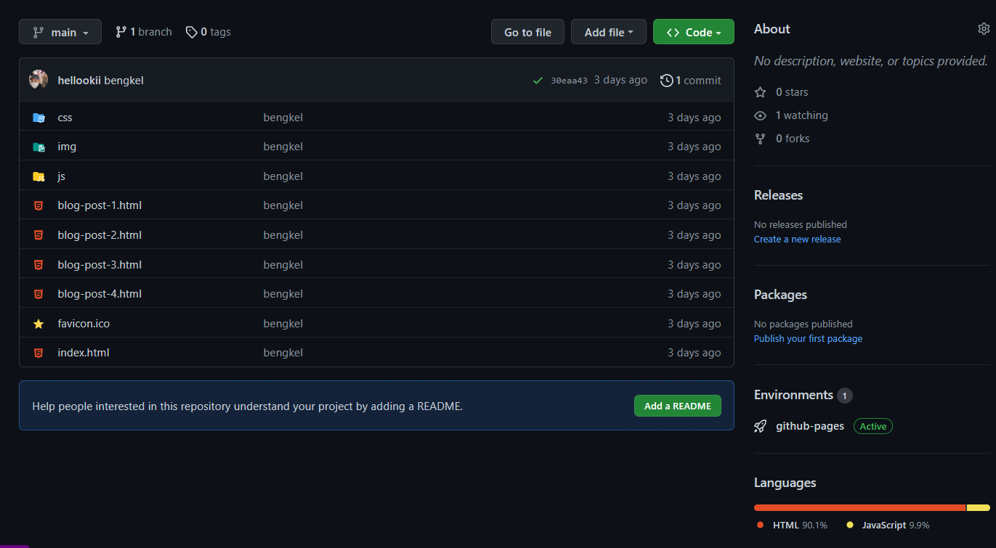Image resolution: width=996 pixels, height=548 pixels.
Task: Expand the Add file dropdown
Action: pos(609,32)
